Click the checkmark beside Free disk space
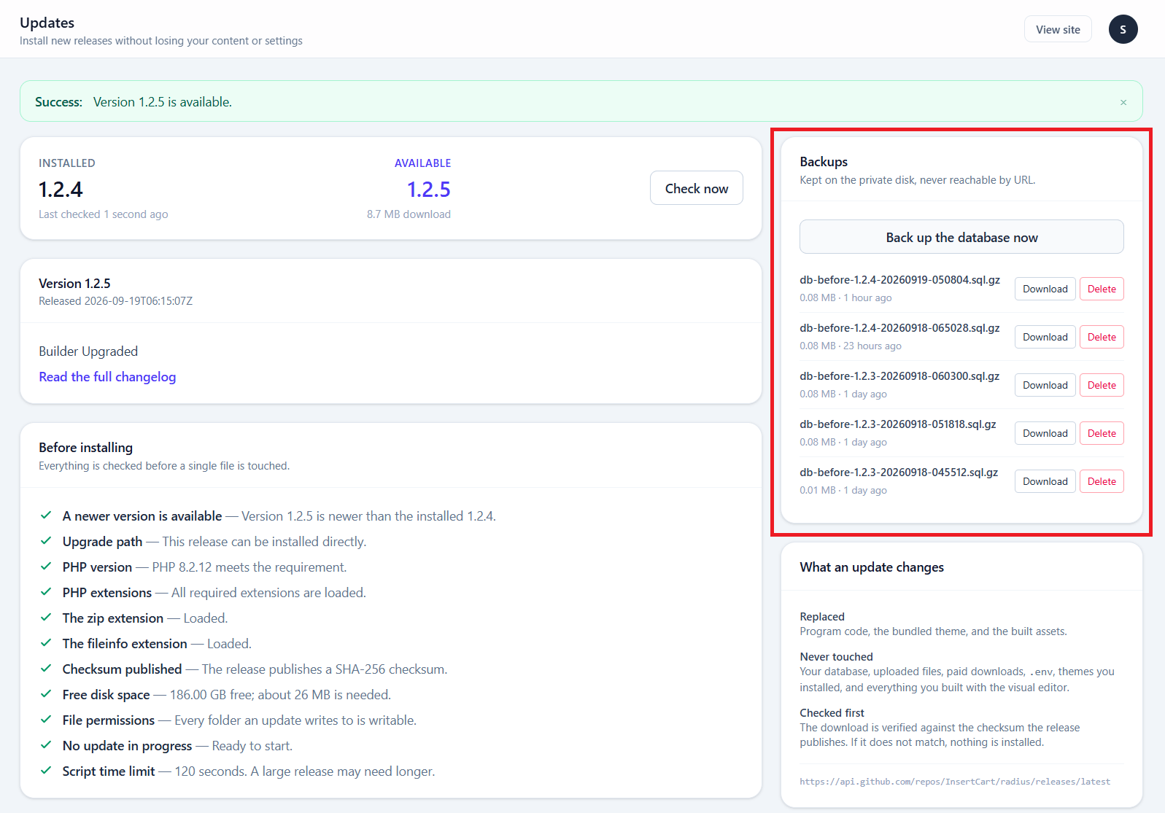Viewport: 1165px width, 813px height. tap(46, 694)
